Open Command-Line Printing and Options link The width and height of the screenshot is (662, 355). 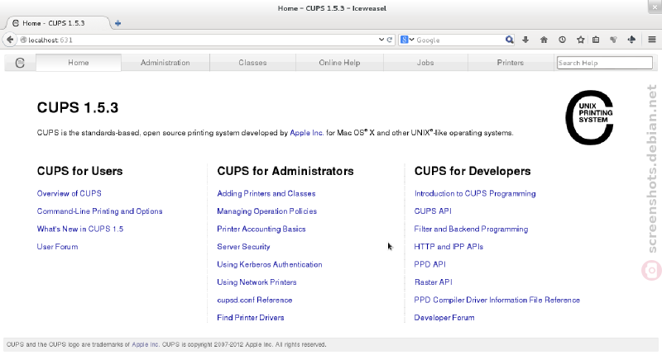99,211
